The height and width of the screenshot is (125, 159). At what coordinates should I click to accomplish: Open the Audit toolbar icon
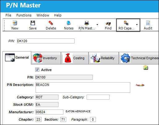[x=148, y=23]
